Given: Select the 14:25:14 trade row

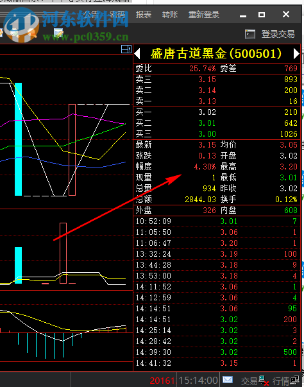Looking at the screenshot, I should [217, 331].
